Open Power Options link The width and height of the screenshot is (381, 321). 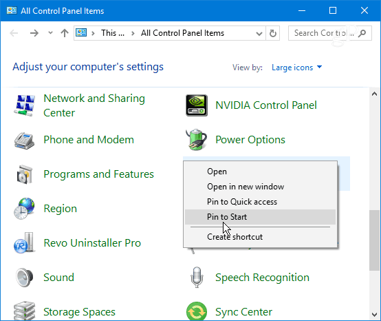point(250,140)
